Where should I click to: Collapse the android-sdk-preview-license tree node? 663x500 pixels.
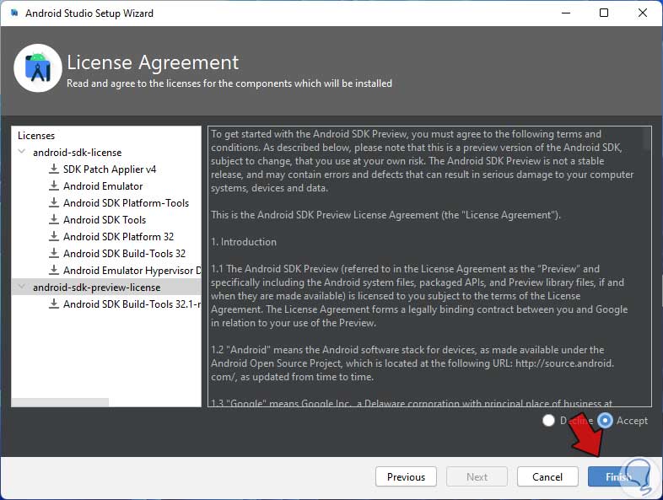pyautogui.click(x=22, y=287)
